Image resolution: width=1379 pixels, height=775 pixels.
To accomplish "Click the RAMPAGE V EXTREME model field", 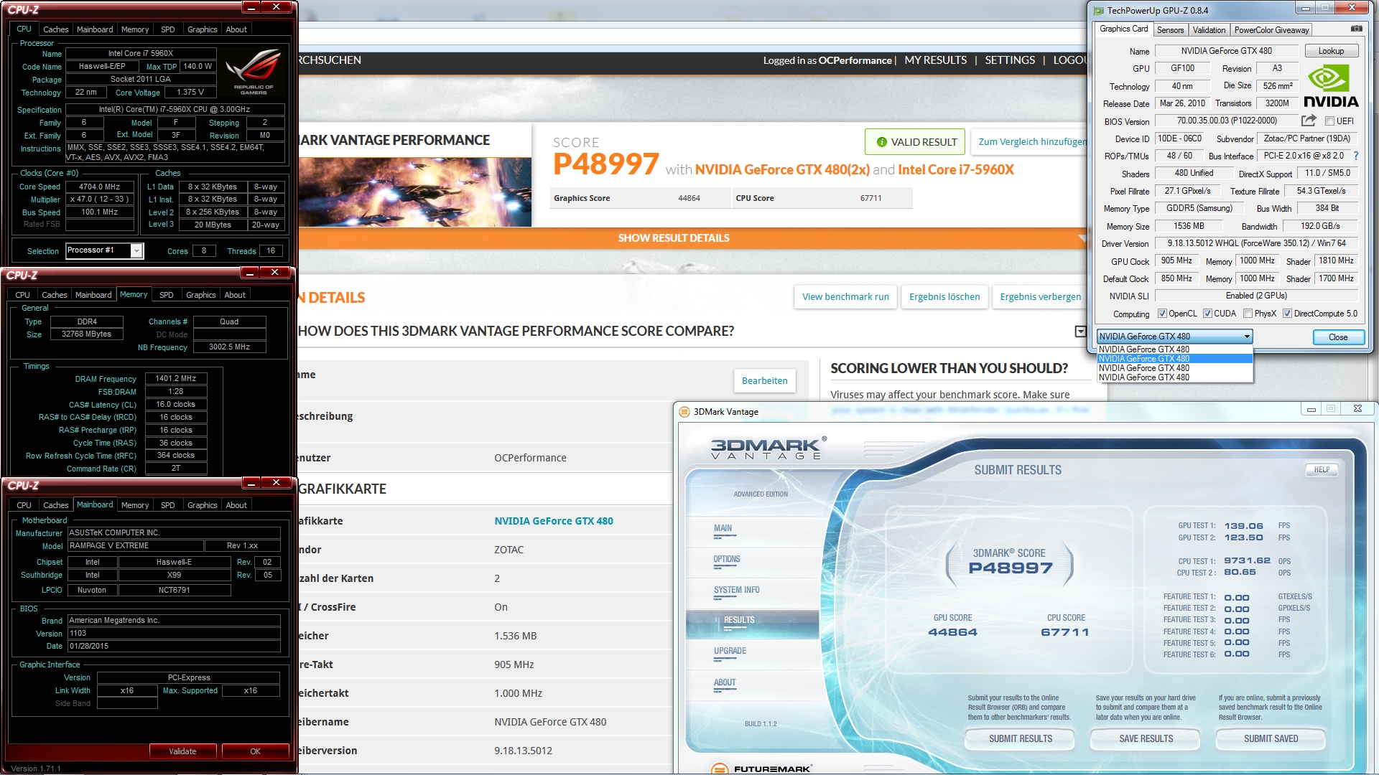I will 135,545.
